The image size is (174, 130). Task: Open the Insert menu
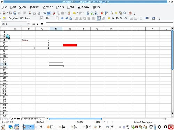point(34,7)
